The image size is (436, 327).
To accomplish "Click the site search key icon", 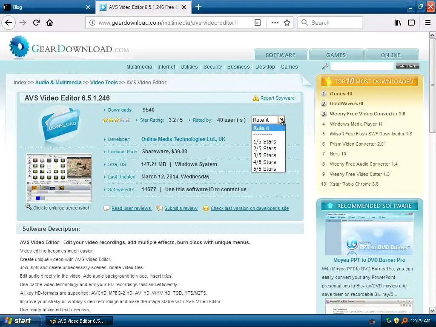I will coord(325,66).
